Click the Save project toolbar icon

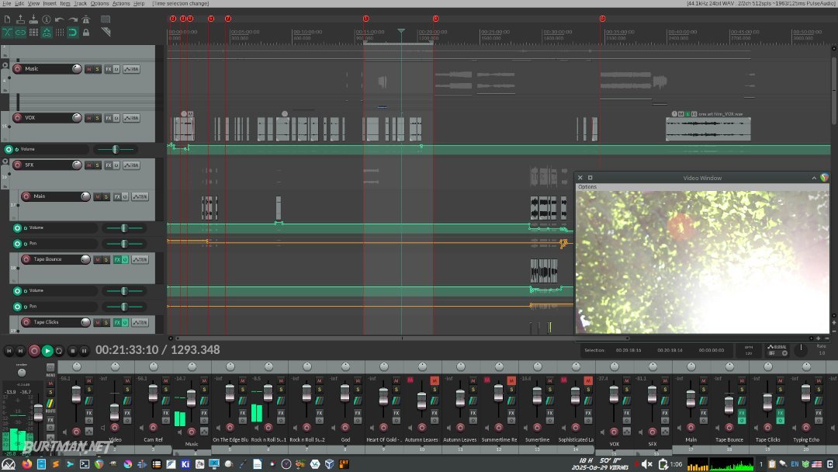[33, 19]
